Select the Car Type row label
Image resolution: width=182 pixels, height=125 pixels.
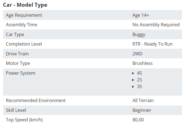[15, 34]
